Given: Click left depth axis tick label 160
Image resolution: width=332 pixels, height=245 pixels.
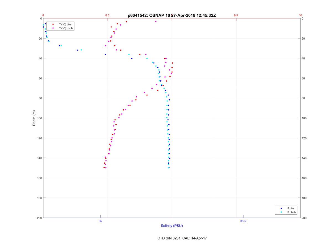Looking at the screenshot, I should [x=39, y=178].
